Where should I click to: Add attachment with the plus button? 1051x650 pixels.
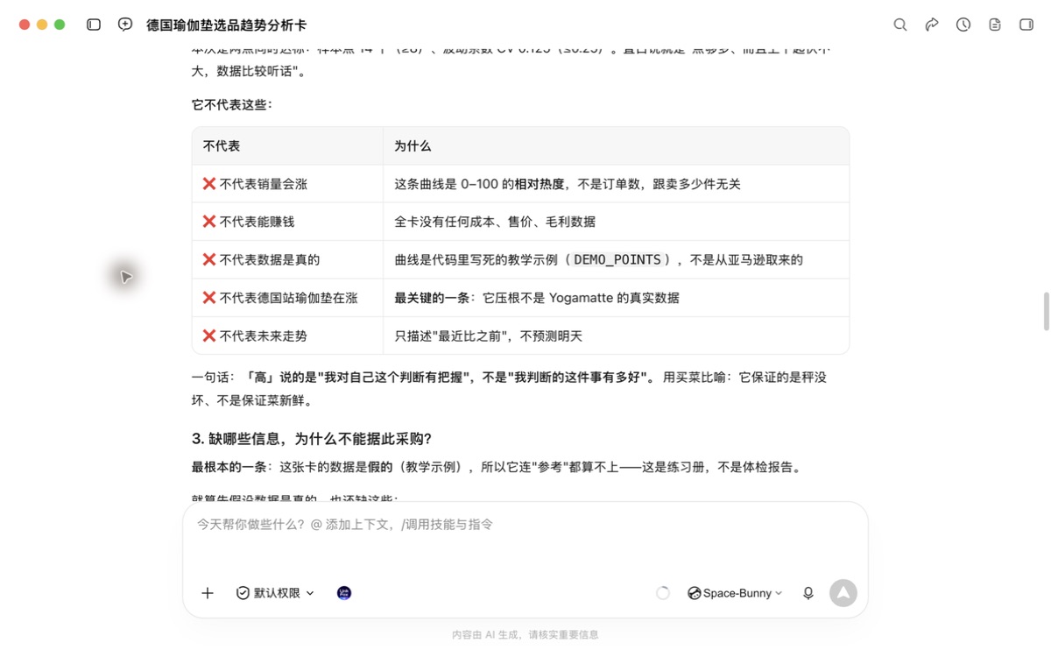tap(208, 593)
